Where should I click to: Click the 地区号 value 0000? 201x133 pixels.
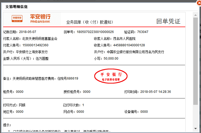20,112
